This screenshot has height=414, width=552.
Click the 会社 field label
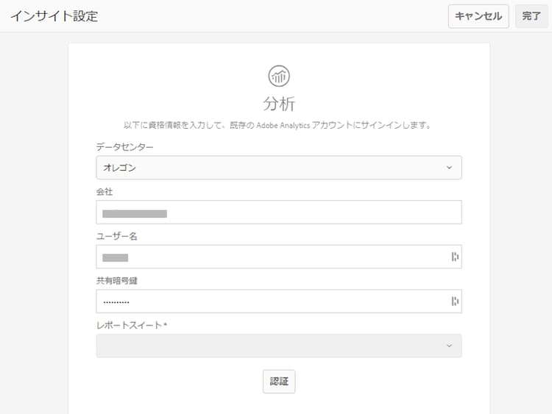105,192
